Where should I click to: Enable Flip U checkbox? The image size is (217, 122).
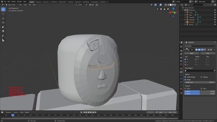[x=185, y=88]
